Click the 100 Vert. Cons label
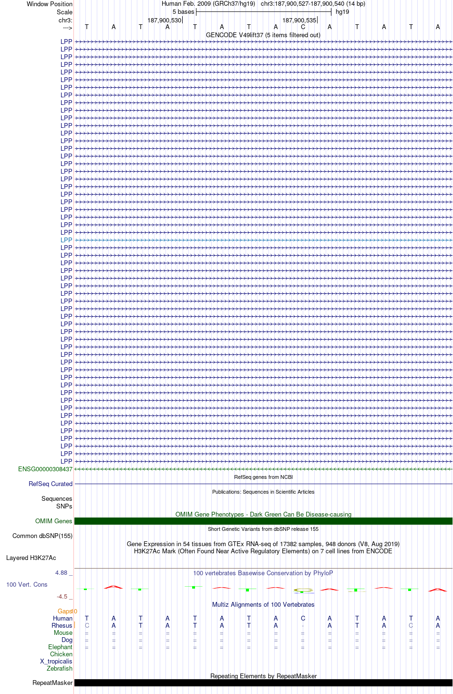Screen dimensions: 453x694 click(27, 585)
